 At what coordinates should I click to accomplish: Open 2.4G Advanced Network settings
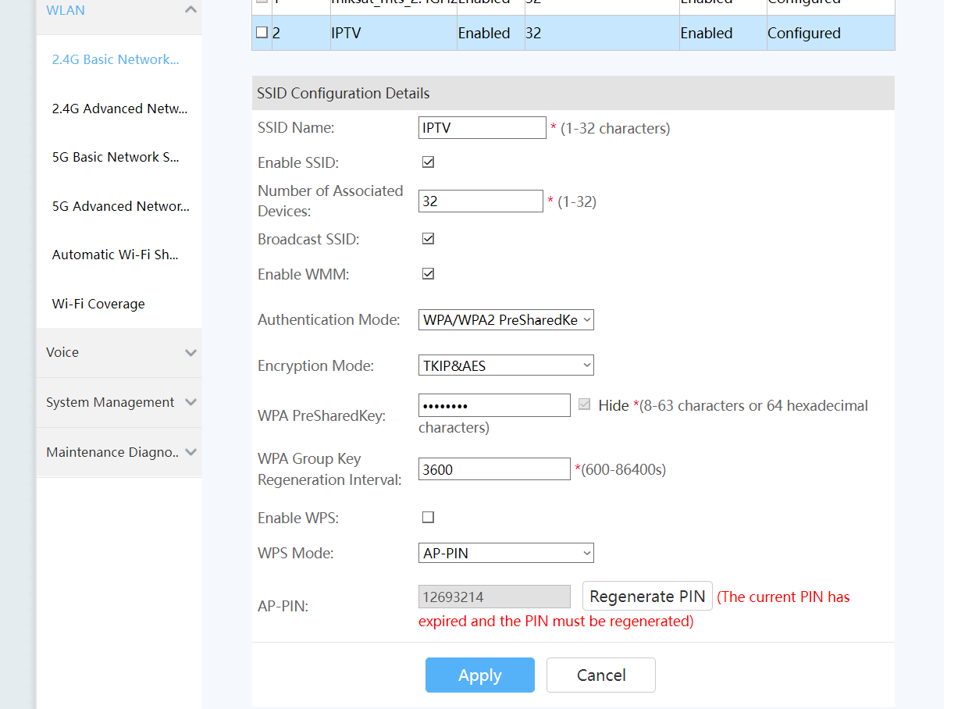119,109
